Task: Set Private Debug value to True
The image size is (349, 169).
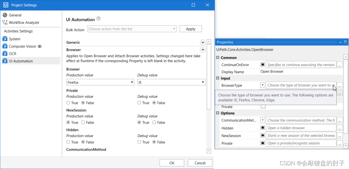Action: click(139, 103)
